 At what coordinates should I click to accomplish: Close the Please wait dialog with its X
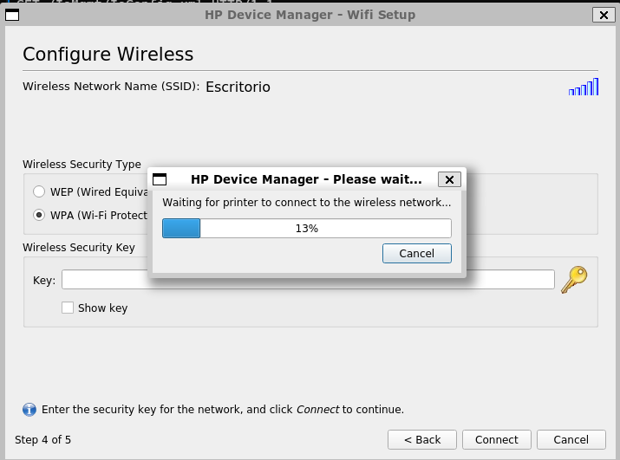tap(448, 179)
